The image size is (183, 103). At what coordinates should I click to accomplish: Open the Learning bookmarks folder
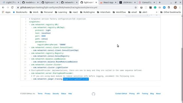(61, 12)
